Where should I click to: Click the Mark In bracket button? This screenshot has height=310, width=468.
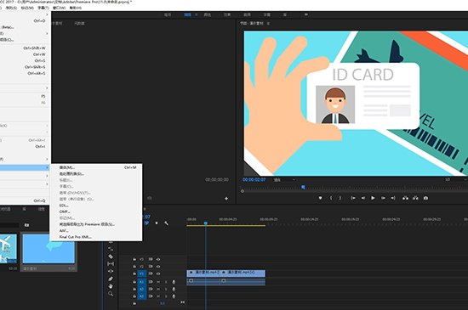331,198
